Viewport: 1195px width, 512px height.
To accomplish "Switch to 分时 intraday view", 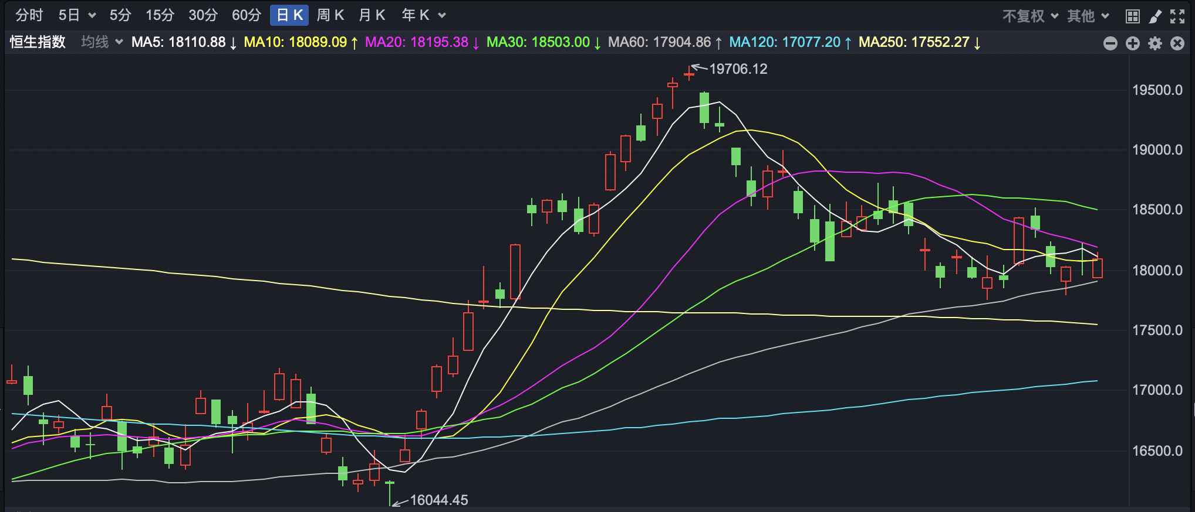I will [29, 15].
